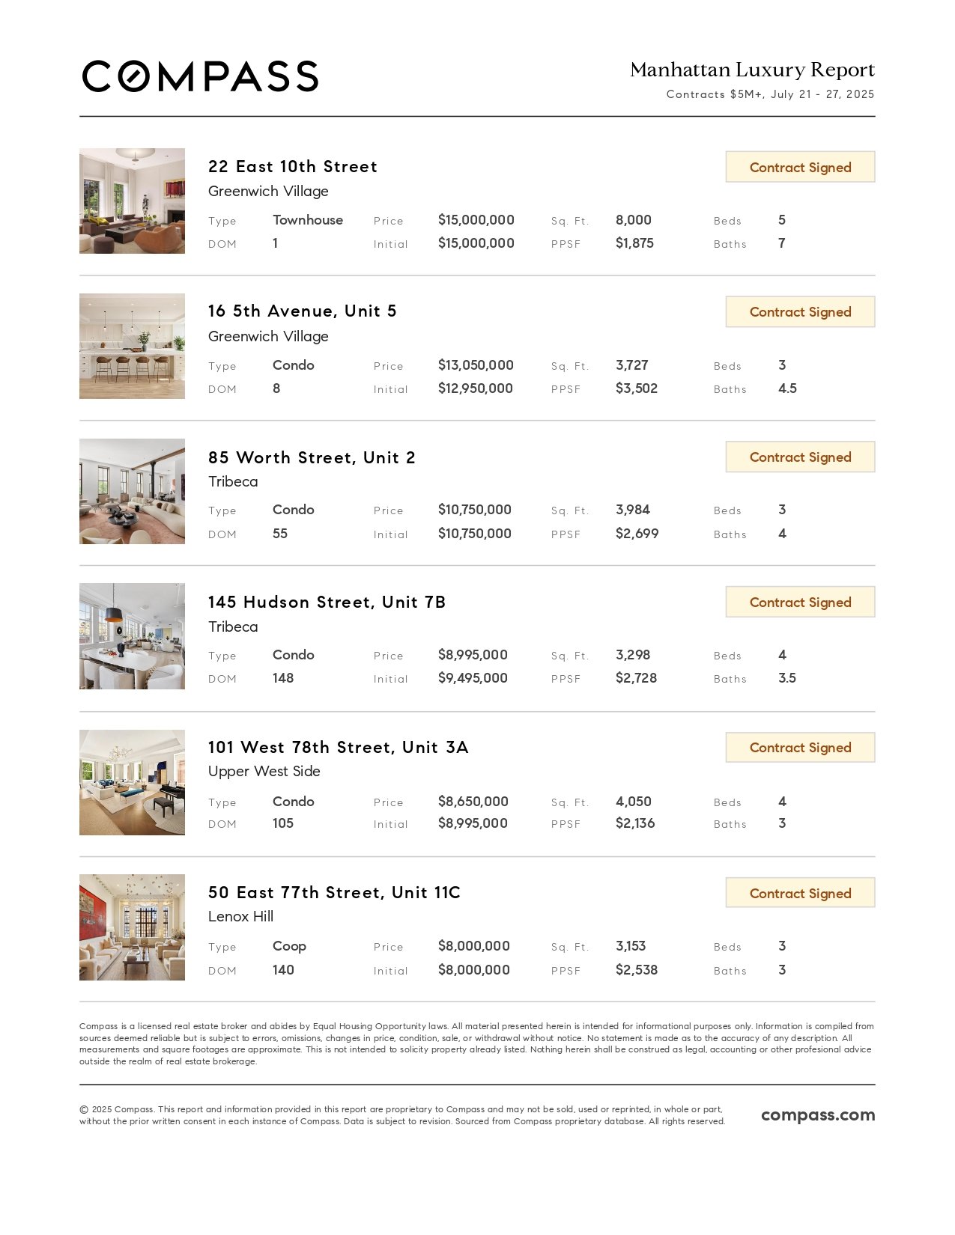Click Contract Signed badge for 85 Worth Street
955x1235 pixels.
(800, 457)
